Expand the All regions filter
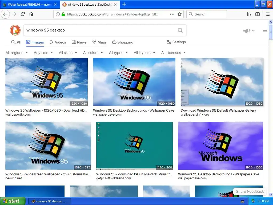The height and width of the screenshot is (205, 273). click(17, 53)
